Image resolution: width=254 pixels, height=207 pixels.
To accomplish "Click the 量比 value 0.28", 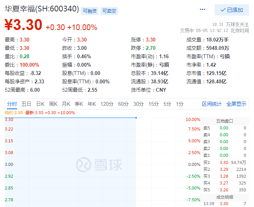I will click(24, 56).
